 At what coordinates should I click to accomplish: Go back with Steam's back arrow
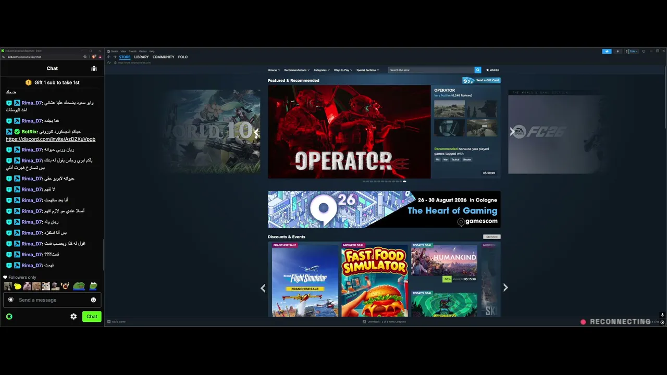(108, 57)
